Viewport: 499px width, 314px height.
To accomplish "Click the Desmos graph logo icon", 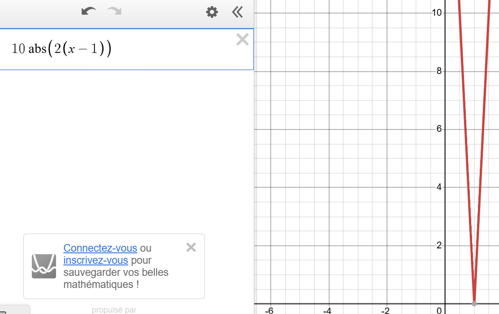I will pos(44,266).
